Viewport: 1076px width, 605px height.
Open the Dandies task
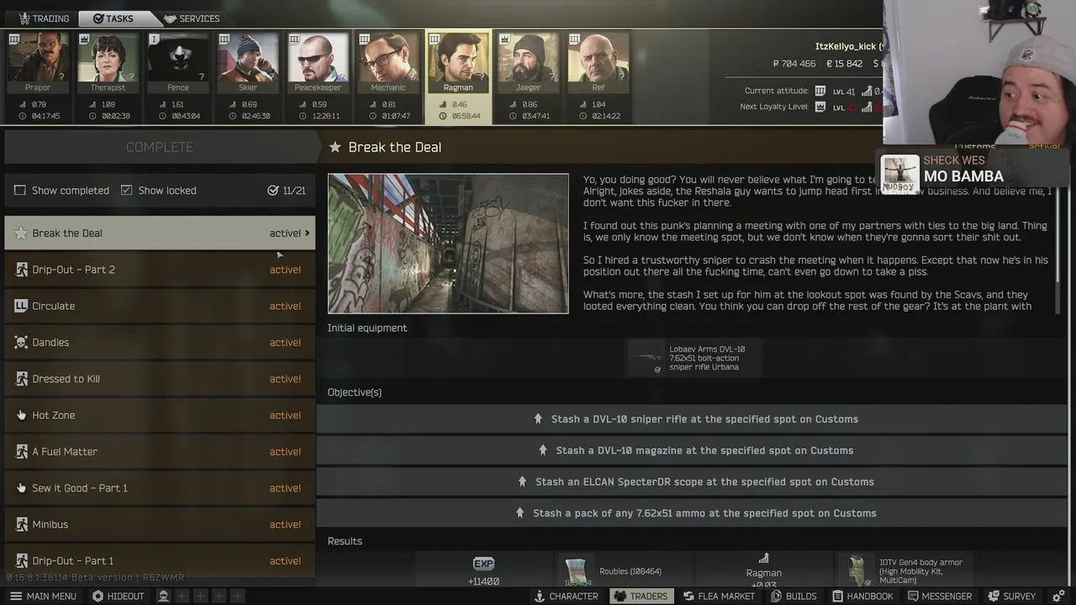point(160,343)
